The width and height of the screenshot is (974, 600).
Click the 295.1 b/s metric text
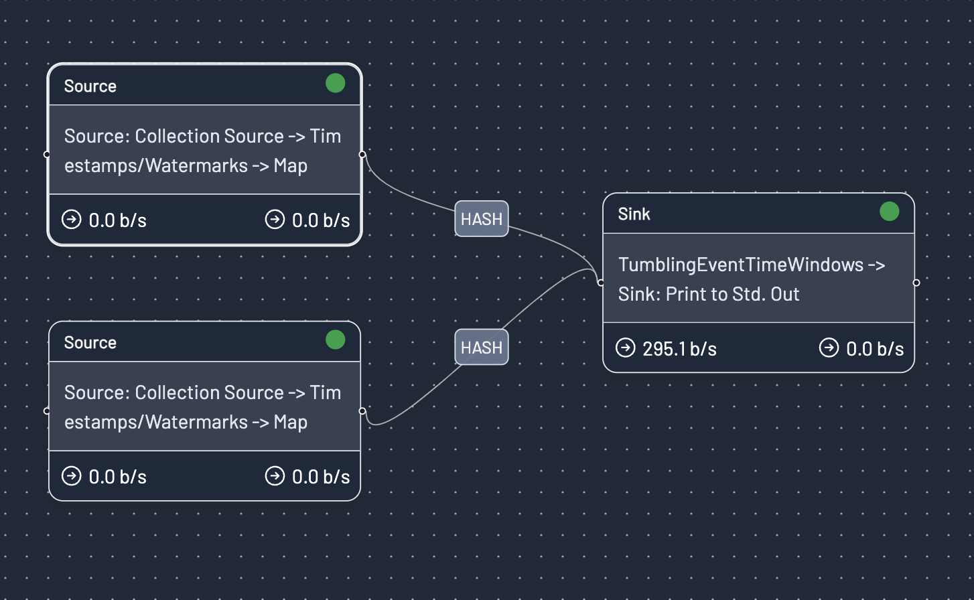[679, 348]
